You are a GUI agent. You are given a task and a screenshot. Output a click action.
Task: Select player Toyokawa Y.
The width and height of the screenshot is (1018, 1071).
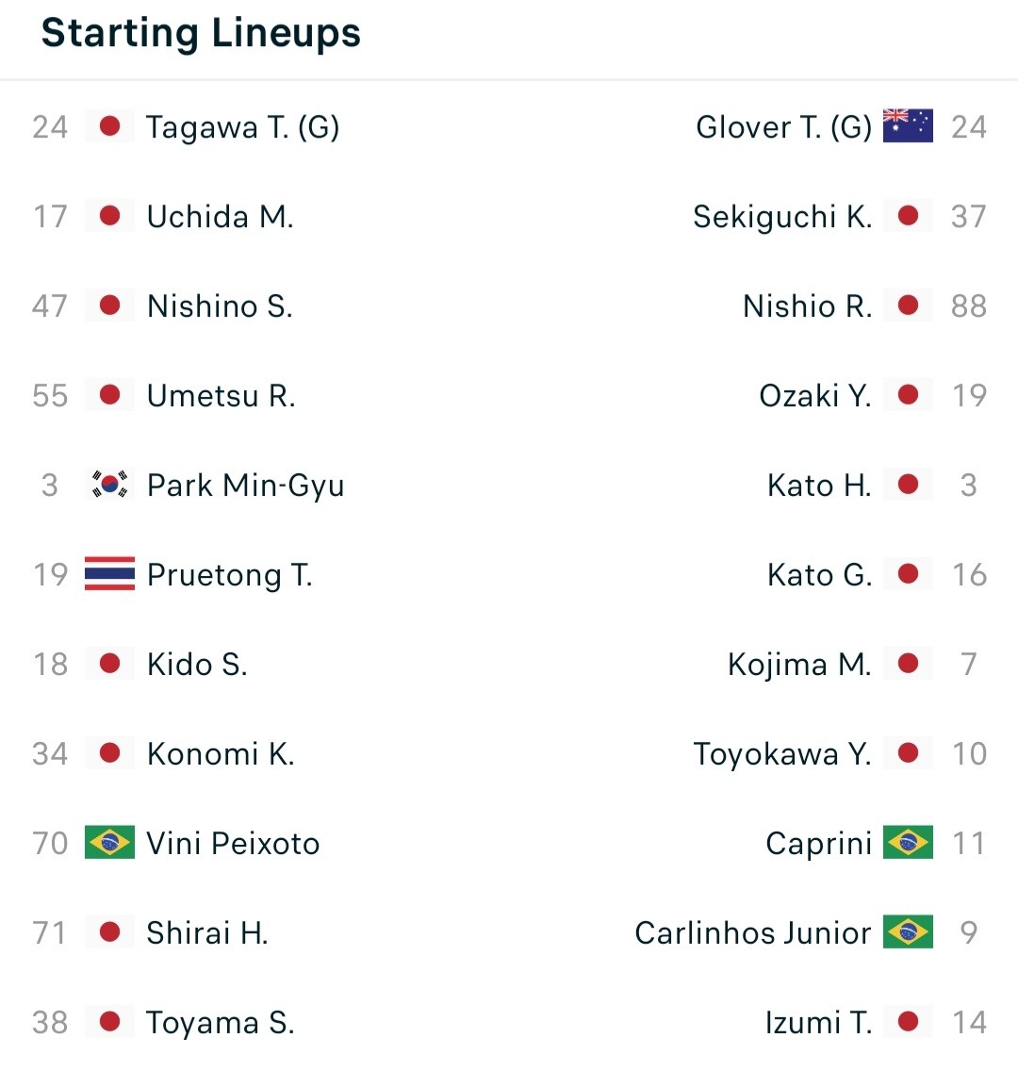(x=782, y=754)
